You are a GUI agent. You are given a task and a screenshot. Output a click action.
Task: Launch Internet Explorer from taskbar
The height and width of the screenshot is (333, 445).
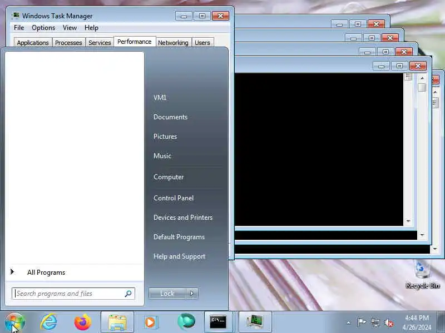(48, 322)
